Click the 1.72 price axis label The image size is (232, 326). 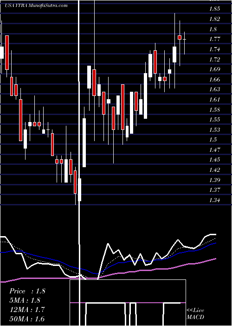point(214,60)
